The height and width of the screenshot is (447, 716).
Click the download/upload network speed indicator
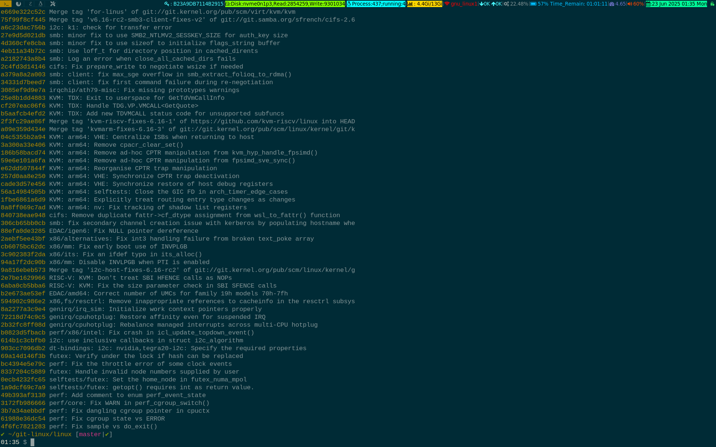(x=490, y=4)
